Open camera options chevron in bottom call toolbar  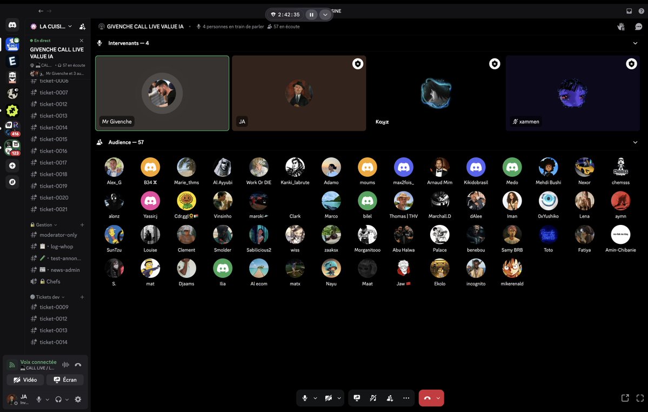[x=339, y=398]
